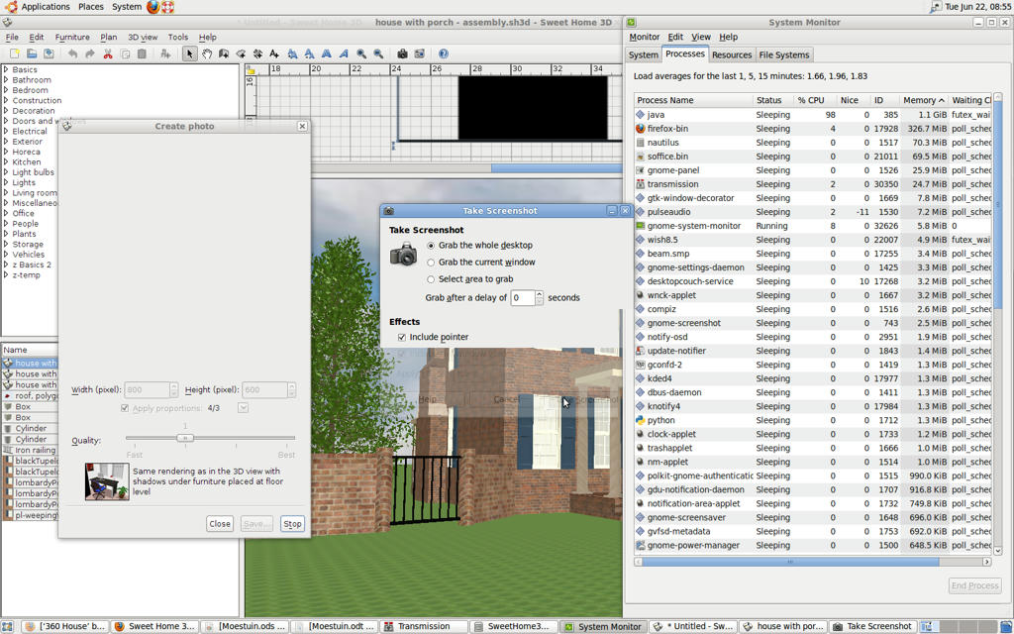Click the Add furniture to home icon
1014x634 pixels.
(165, 53)
